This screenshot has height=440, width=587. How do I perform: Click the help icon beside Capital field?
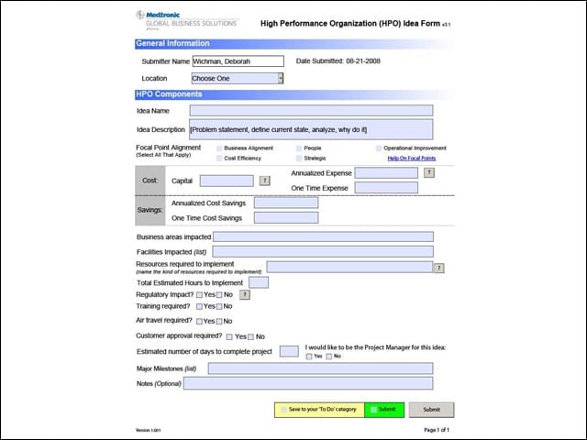click(x=265, y=181)
